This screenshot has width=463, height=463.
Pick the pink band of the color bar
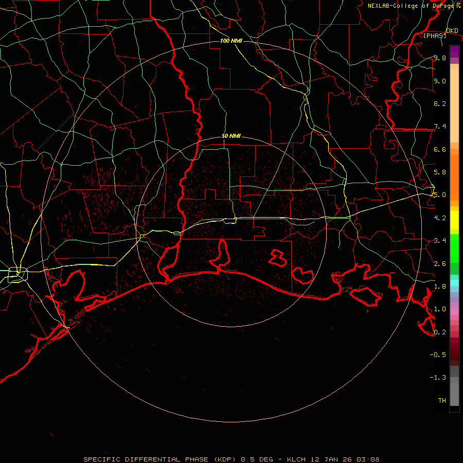(x=454, y=312)
